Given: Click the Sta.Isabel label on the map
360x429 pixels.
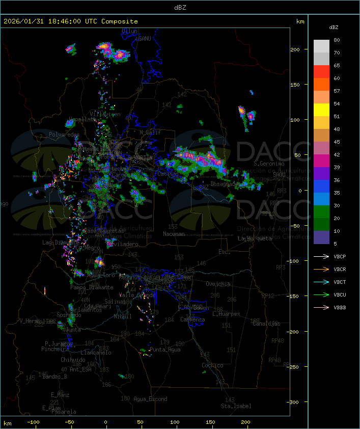Looking at the screenshot, I should point(236,406).
